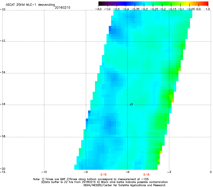The image size is (213, 187).
Task: Click the -10 latitude axis label
Action: point(3,9)
